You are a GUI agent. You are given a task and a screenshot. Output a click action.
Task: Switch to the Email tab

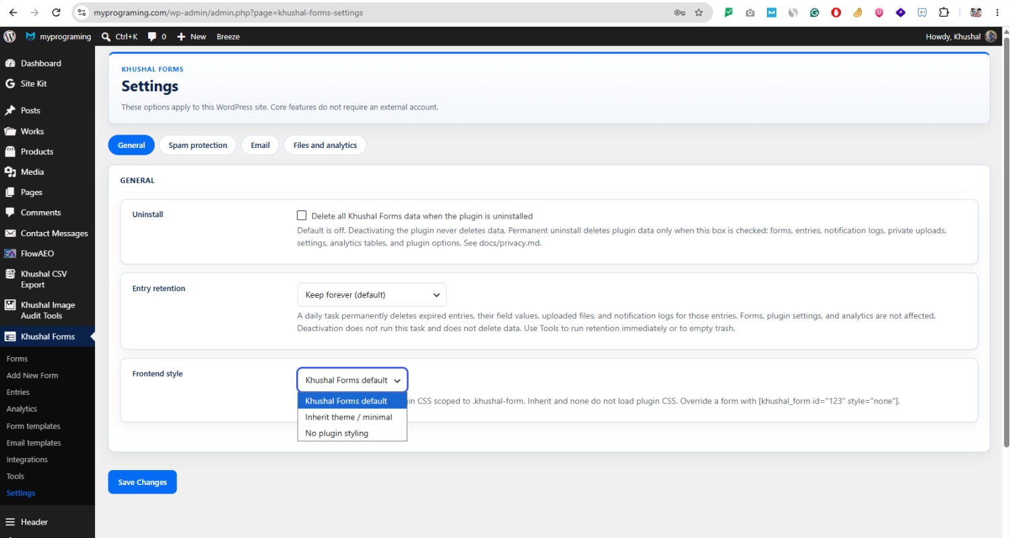(260, 145)
